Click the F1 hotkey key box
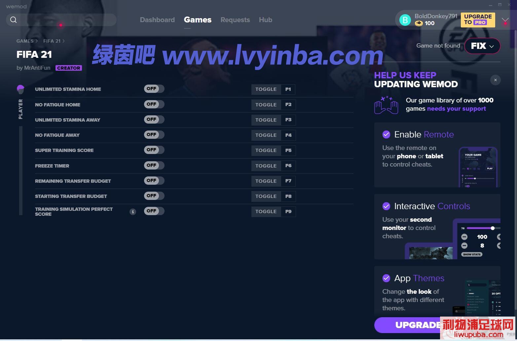The image size is (517, 341). pos(288,90)
